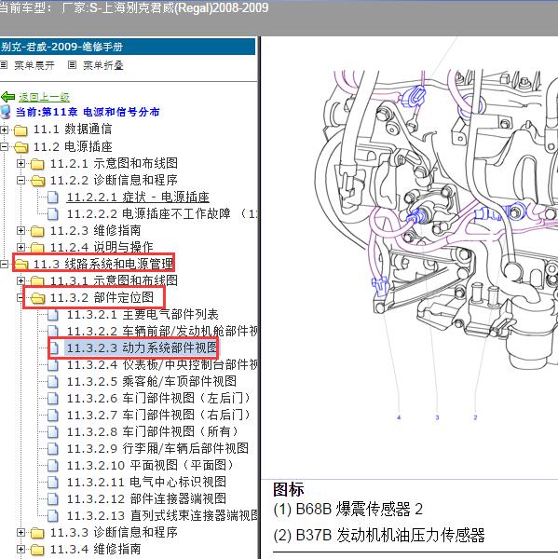Select legend text (2) B37B 发动机机油压力传感器

[379, 536]
